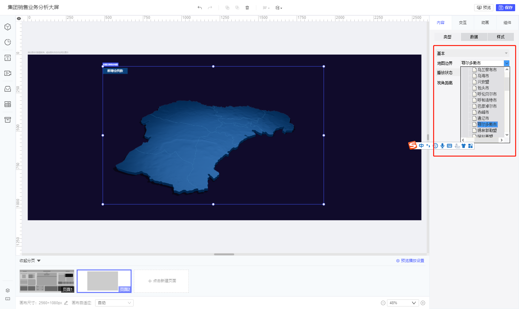Switch to the 样式 sub-tab
This screenshot has width=519, height=309.
[500, 37]
